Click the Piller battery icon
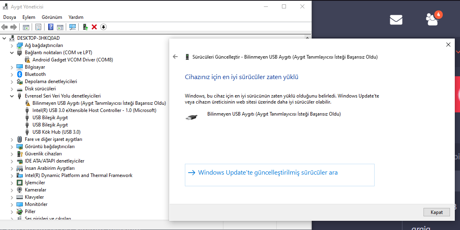 20,212
